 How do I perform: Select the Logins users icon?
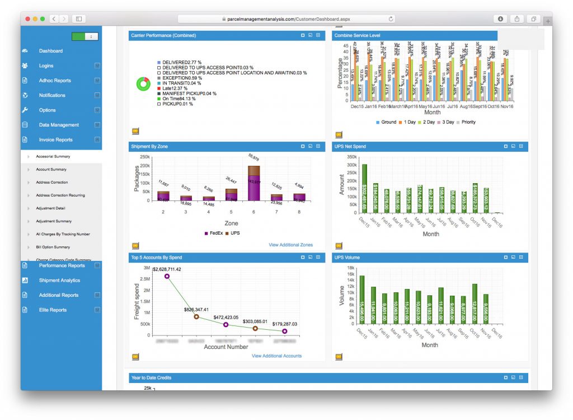[x=25, y=66]
